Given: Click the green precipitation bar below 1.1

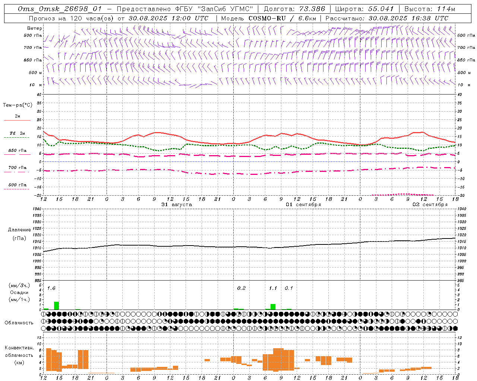Looking at the screenshot, I should [x=273, y=307].
